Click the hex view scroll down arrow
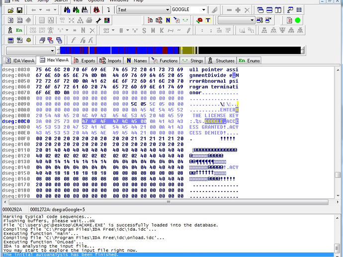 (338, 195)
